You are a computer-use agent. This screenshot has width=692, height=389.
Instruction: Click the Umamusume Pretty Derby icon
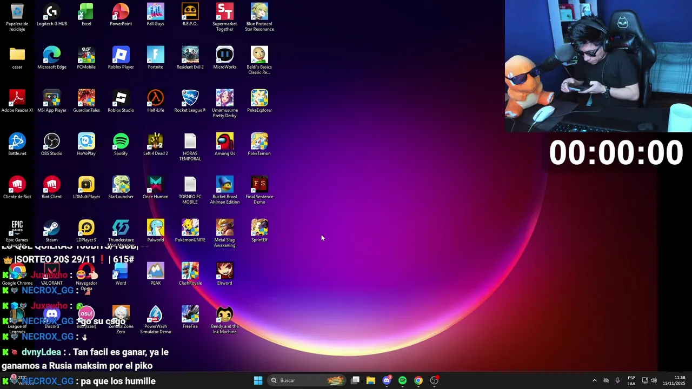click(225, 104)
